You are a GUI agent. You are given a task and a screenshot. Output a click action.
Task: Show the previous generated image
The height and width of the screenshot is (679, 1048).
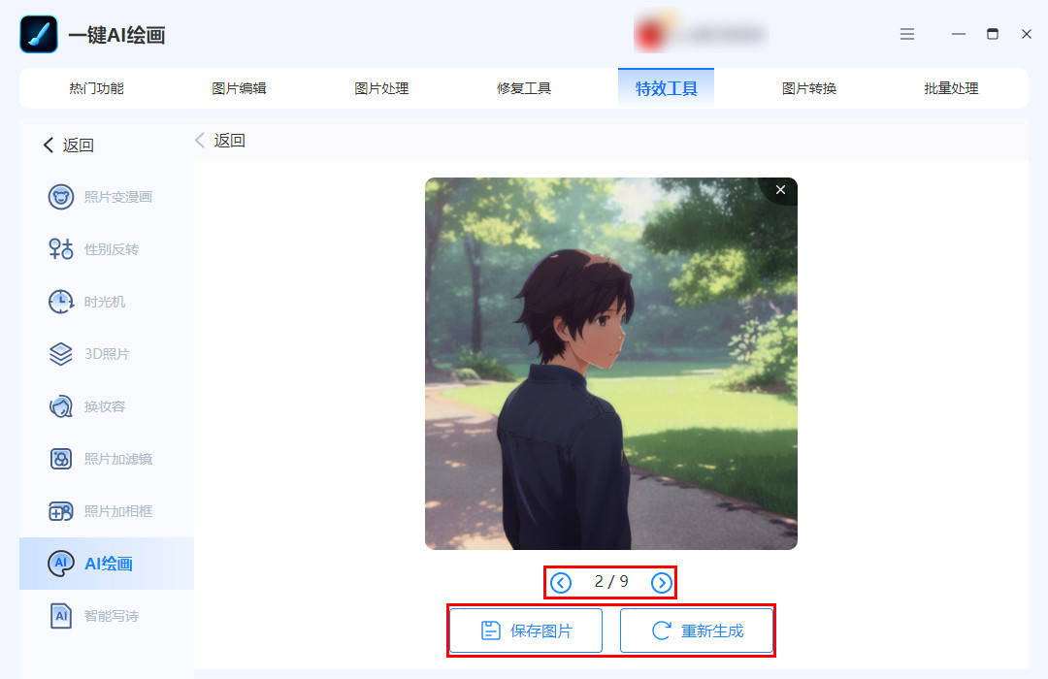(561, 583)
